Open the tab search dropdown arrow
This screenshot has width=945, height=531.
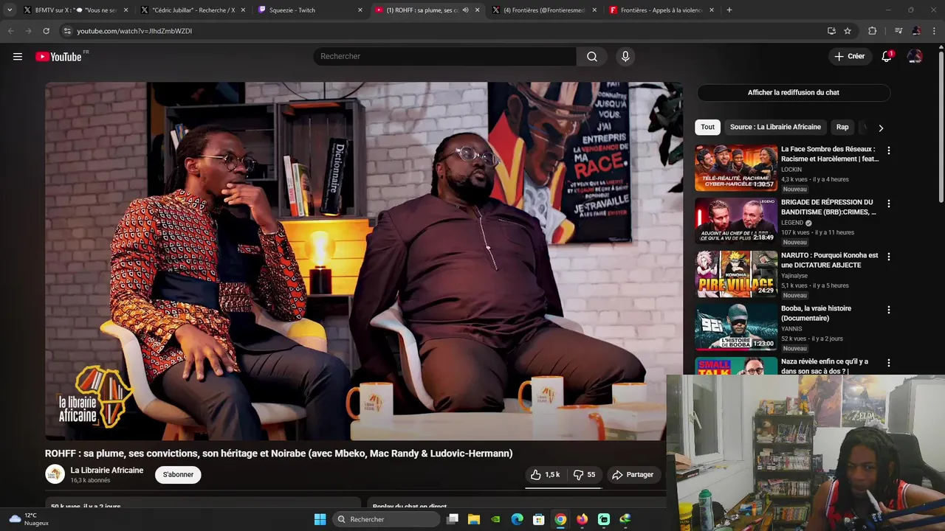click(x=10, y=10)
